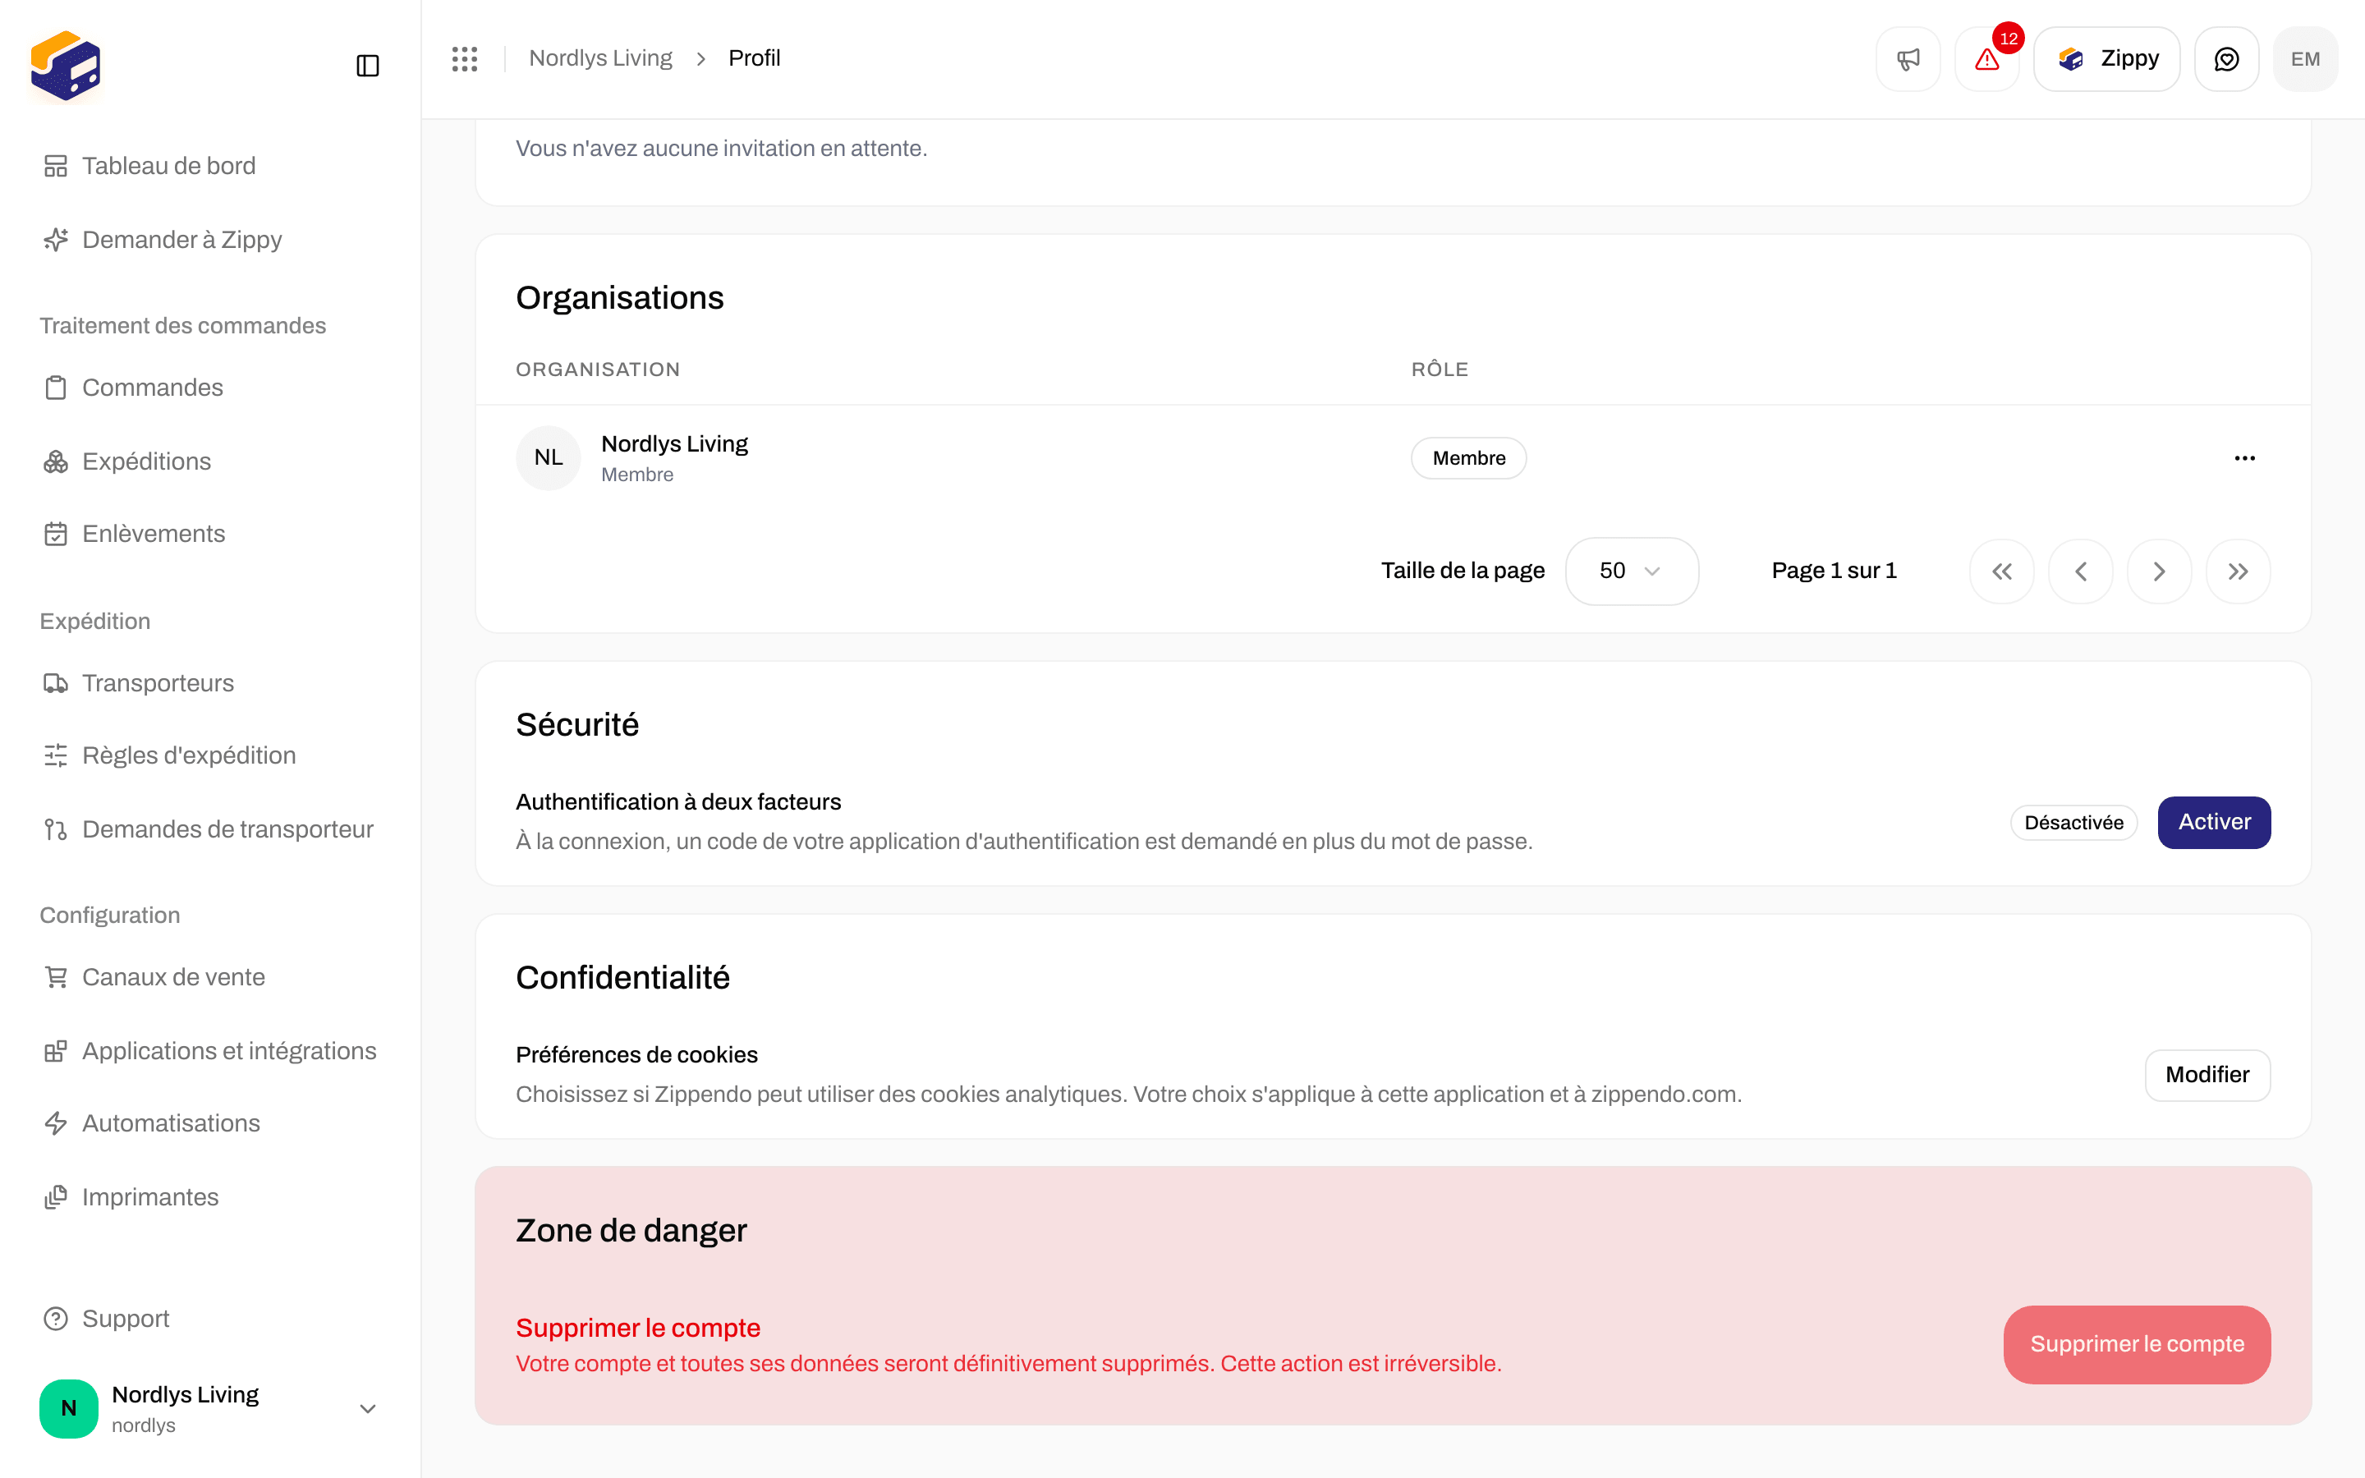Open the Nordlys Living row actions menu
2365x1478 pixels.
2243,457
